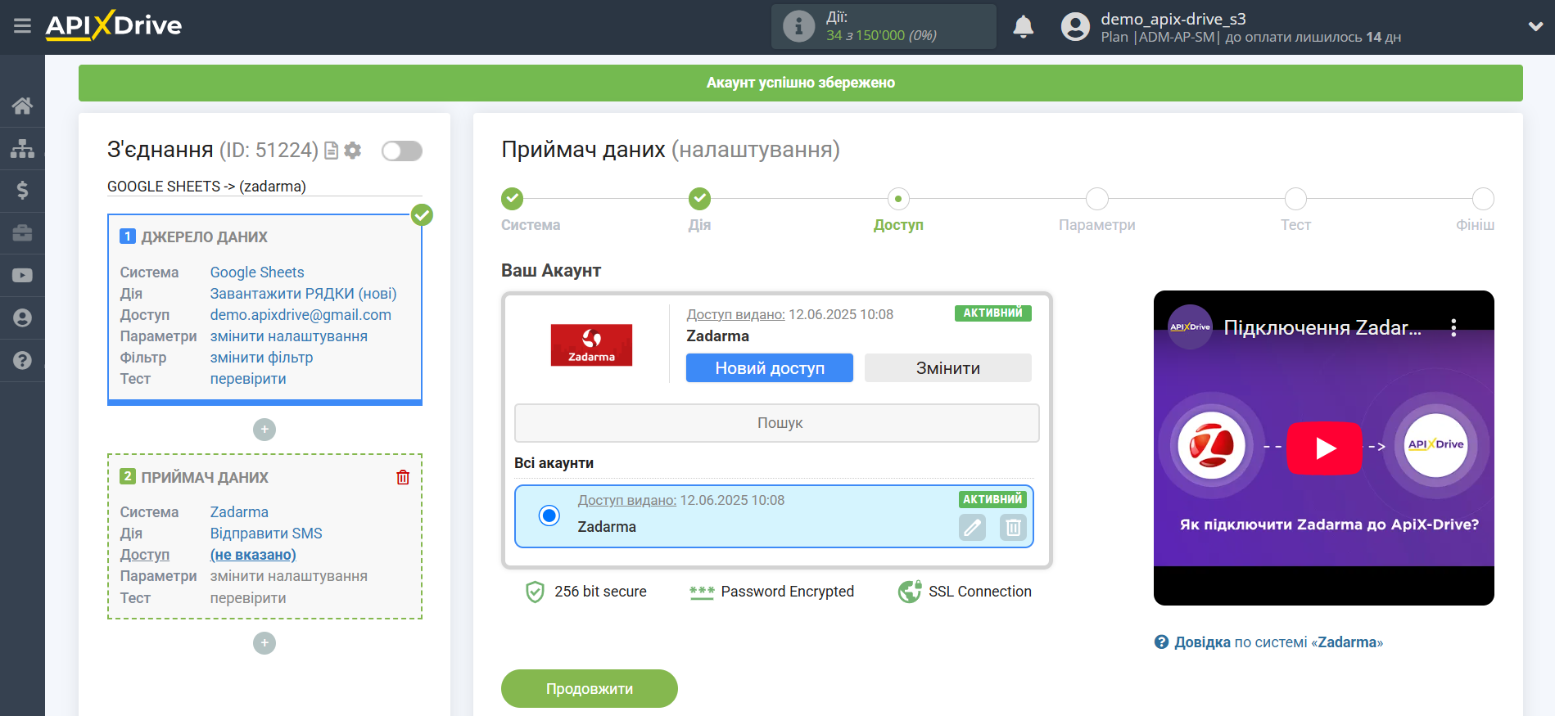Screen dimensions: 1555x716
Task: Open Google Sheets system link
Action: coord(257,272)
